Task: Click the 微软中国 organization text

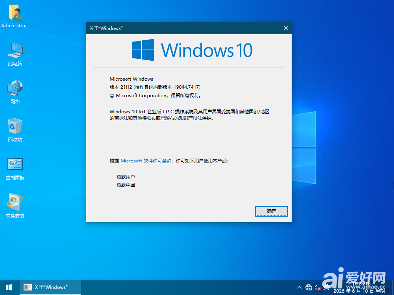Action: click(x=126, y=185)
